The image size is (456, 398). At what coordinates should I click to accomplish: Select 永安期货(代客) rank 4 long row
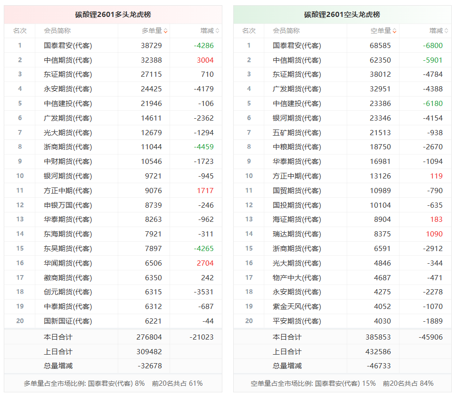pos(113,89)
